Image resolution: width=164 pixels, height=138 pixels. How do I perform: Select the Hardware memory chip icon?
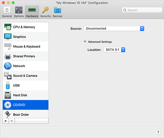pyautogui.click(x=32, y=10)
